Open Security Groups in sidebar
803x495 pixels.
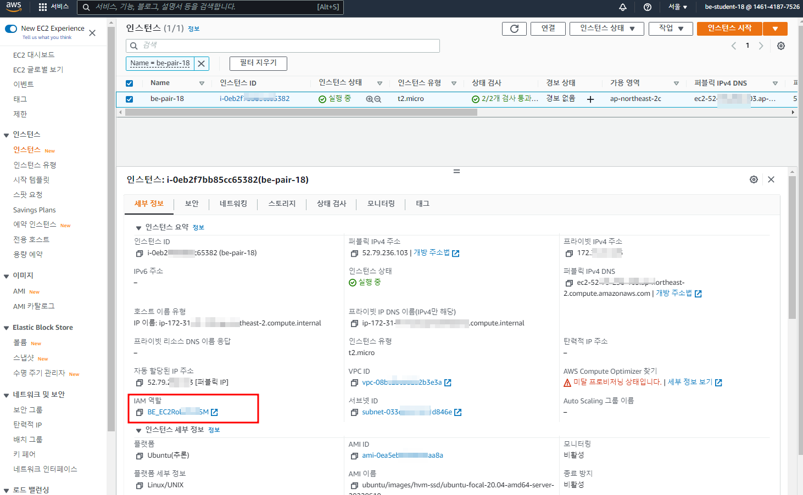tap(28, 410)
